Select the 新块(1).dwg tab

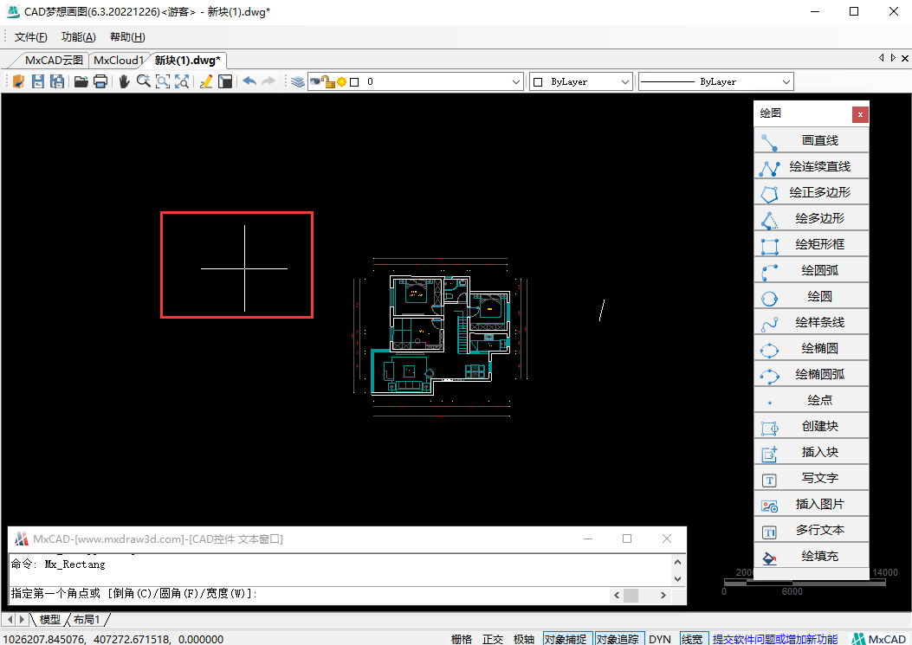(x=188, y=61)
